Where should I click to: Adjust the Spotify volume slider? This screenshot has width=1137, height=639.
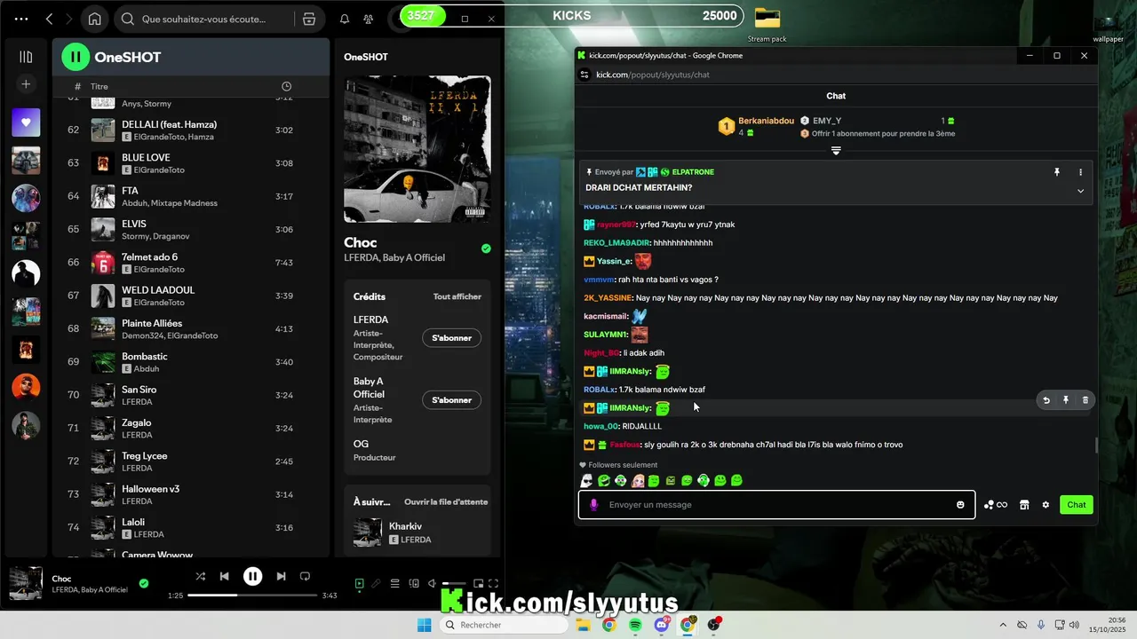(x=454, y=583)
